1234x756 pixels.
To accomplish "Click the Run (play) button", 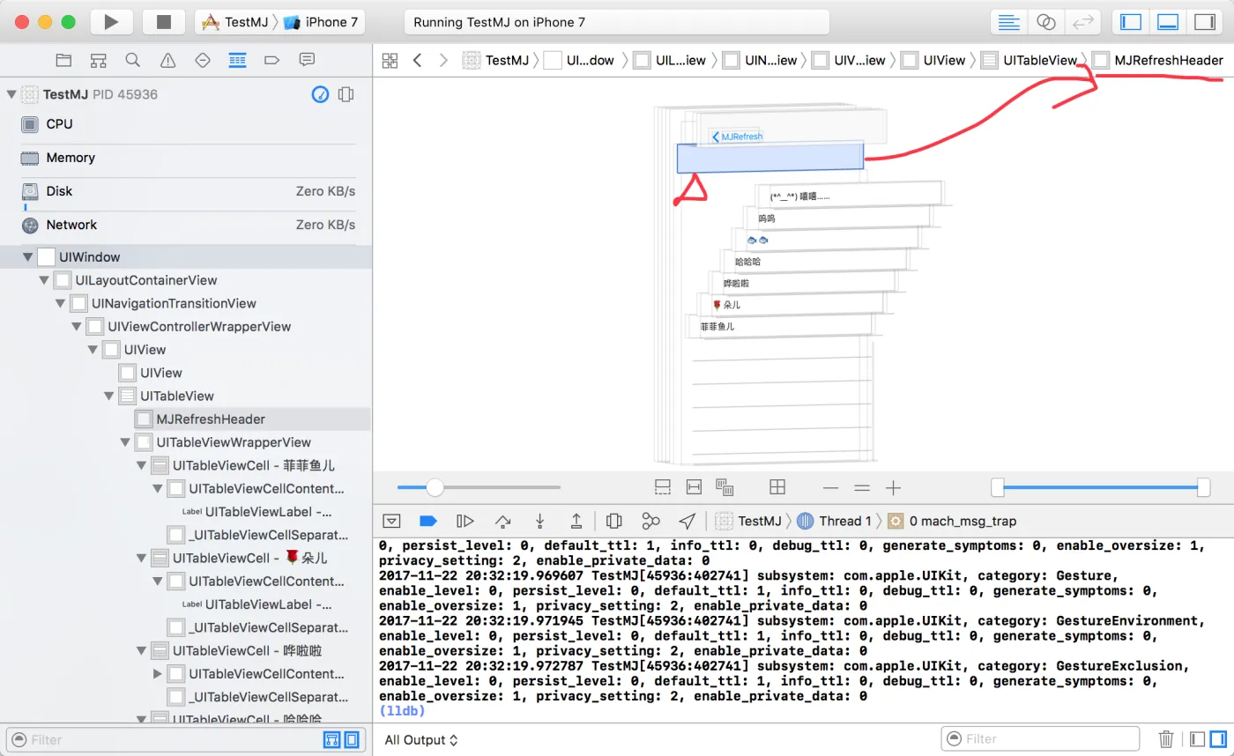I will click(x=111, y=22).
